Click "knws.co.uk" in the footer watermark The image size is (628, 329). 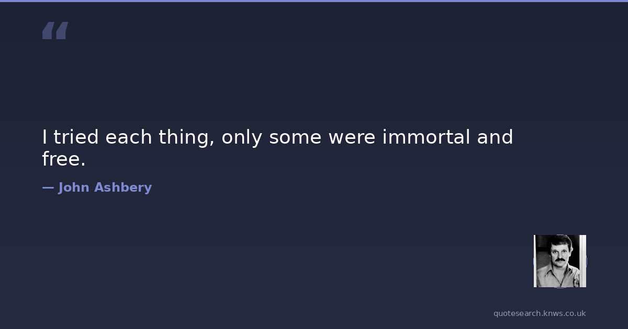point(564,313)
